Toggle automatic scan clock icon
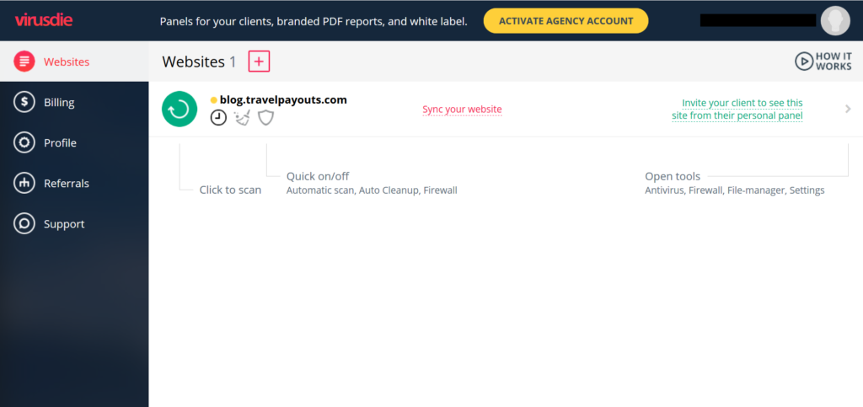Viewport: 863px width, 407px height. click(x=218, y=118)
